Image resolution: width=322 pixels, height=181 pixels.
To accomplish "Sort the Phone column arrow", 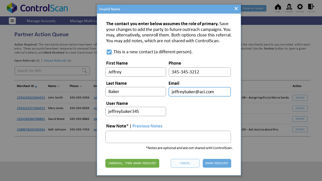I will tap(81, 86).
